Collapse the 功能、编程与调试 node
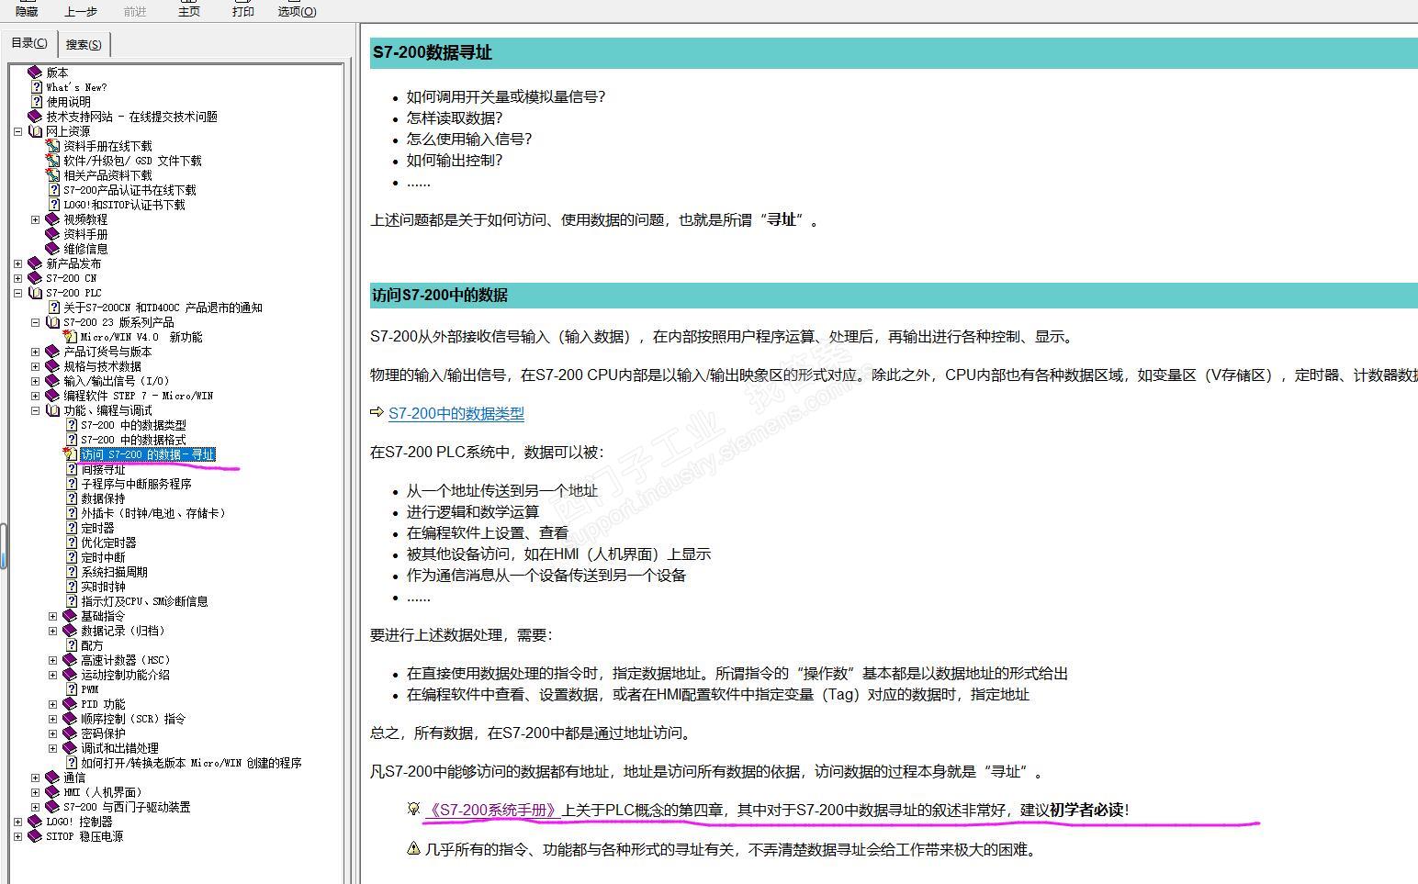Screen dimensions: 1418x884 tap(36, 410)
